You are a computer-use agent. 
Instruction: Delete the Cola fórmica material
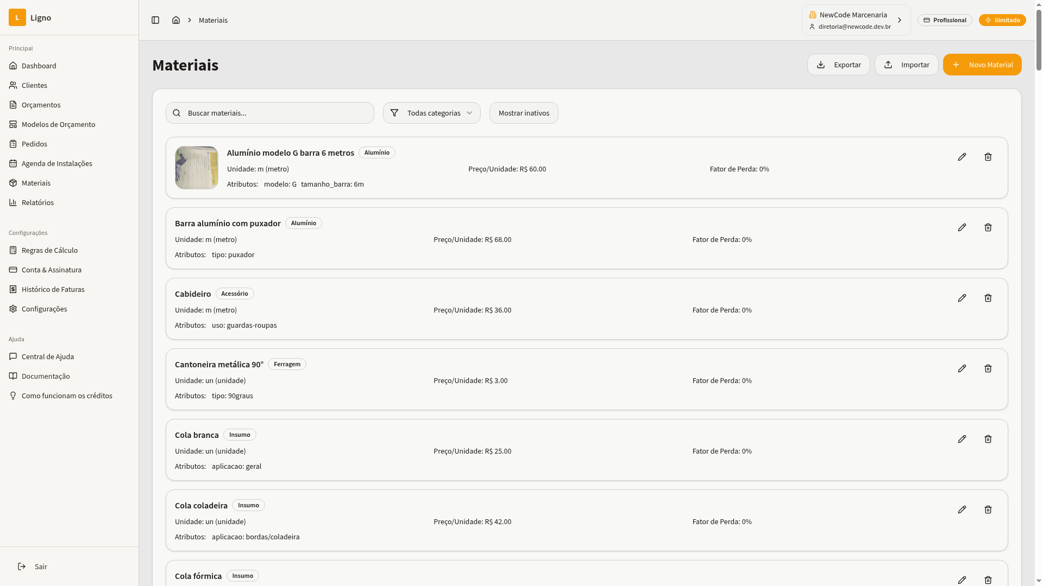[x=988, y=579]
